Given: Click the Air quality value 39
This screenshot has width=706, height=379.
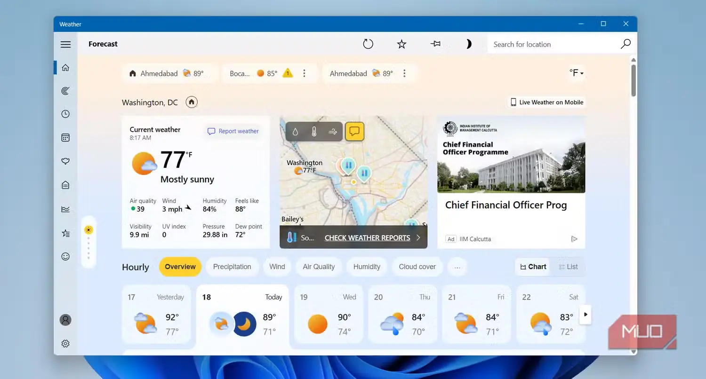Looking at the screenshot, I should 141,209.
